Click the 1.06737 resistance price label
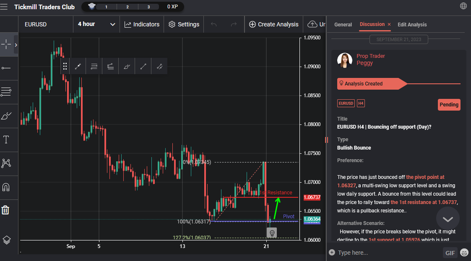Screen dimensions: 471x261 (x=312, y=197)
